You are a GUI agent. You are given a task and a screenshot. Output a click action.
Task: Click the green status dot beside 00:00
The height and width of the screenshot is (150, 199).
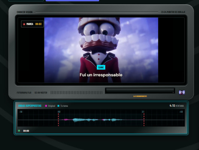19,131
